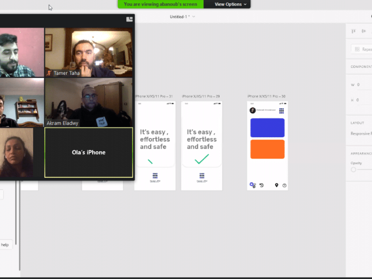Click the gears settings icon on artboard 30
The height and width of the screenshot is (279, 372).
tap(252, 185)
